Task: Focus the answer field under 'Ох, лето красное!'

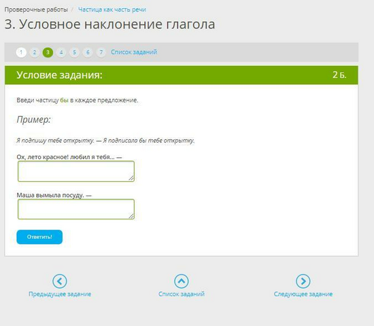Action: [76, 171]
